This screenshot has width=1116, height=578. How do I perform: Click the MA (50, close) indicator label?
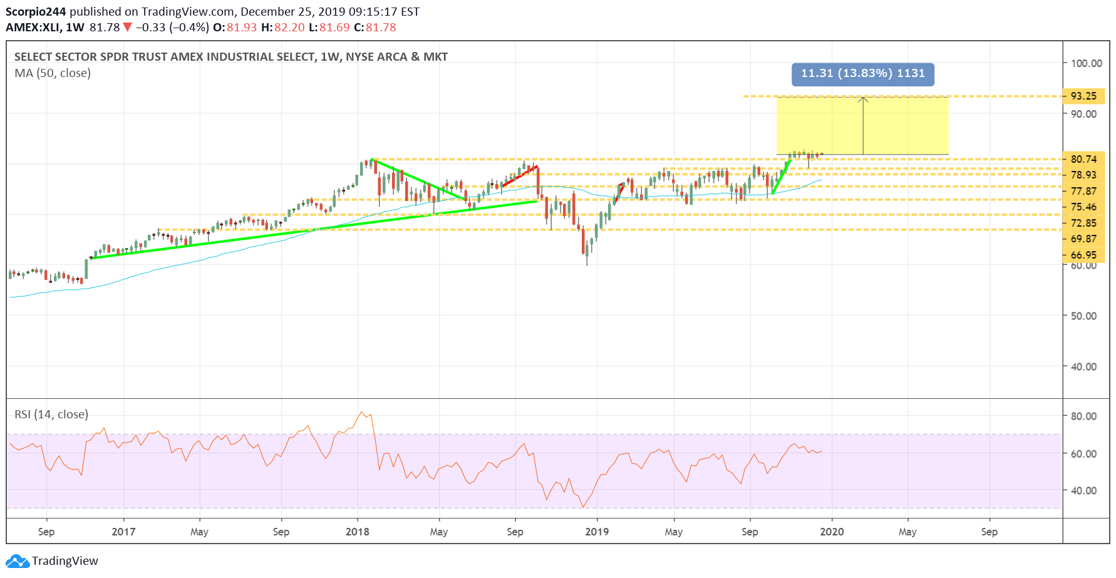tap(53, 73)
